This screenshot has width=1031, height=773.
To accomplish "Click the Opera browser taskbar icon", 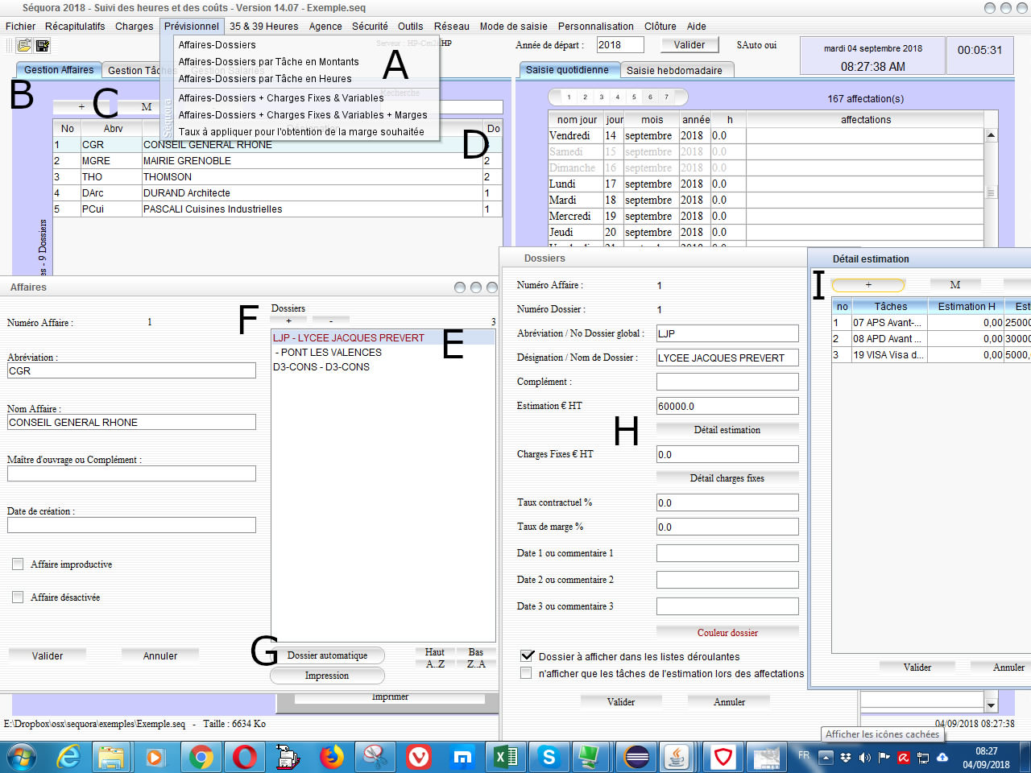I will pyautogui.click(x=245, y=757).
